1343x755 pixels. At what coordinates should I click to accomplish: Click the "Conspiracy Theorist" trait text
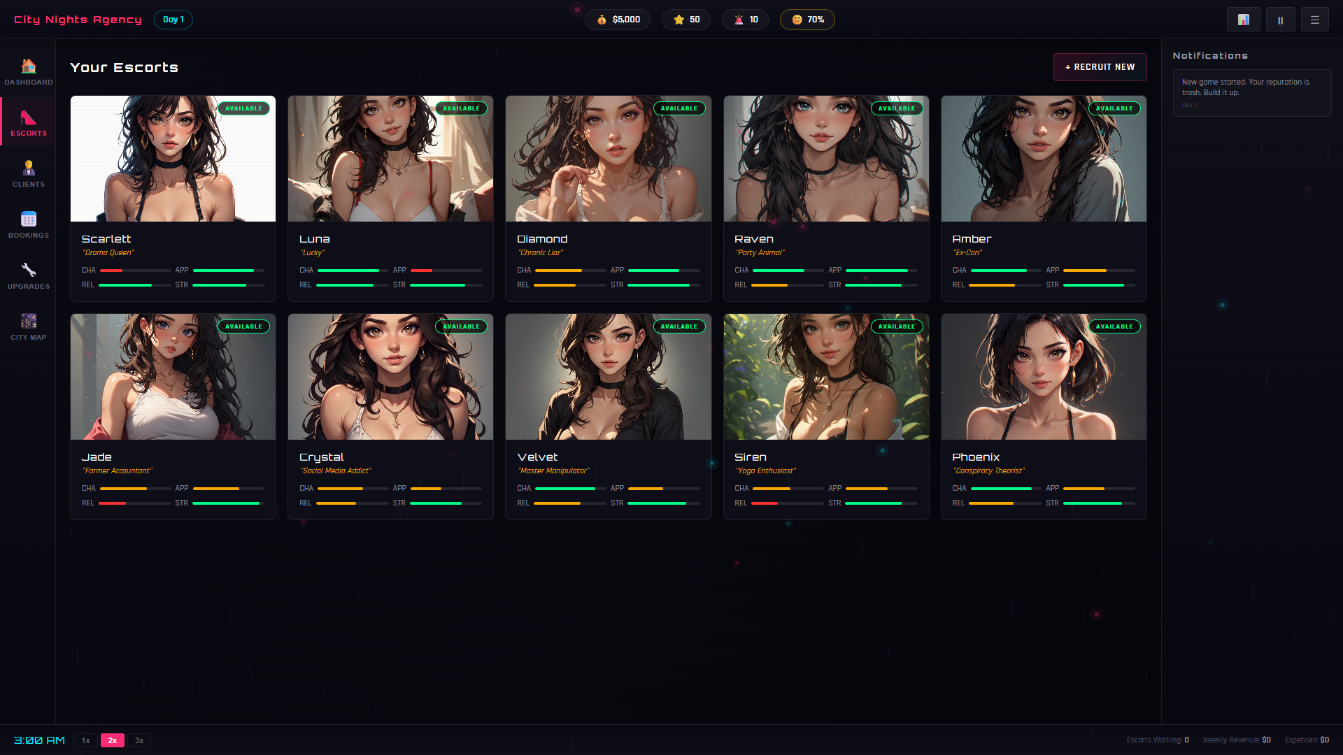point(989,471)
